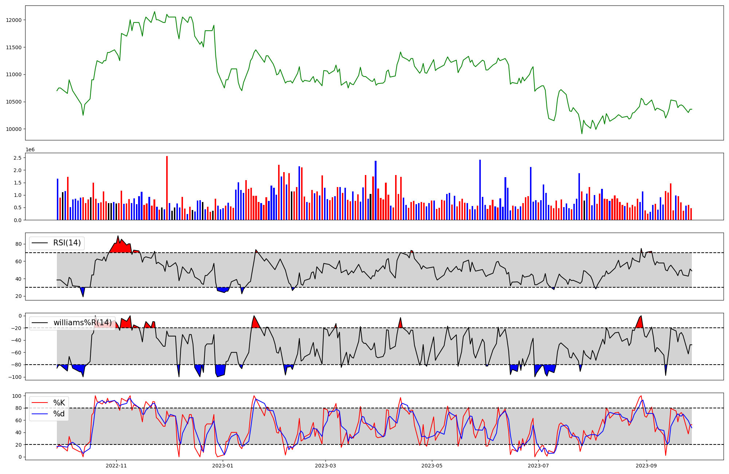Viewport: 729px width, 474px height.
Task: Click the 2023-01 date tick label
Action: 222,466
